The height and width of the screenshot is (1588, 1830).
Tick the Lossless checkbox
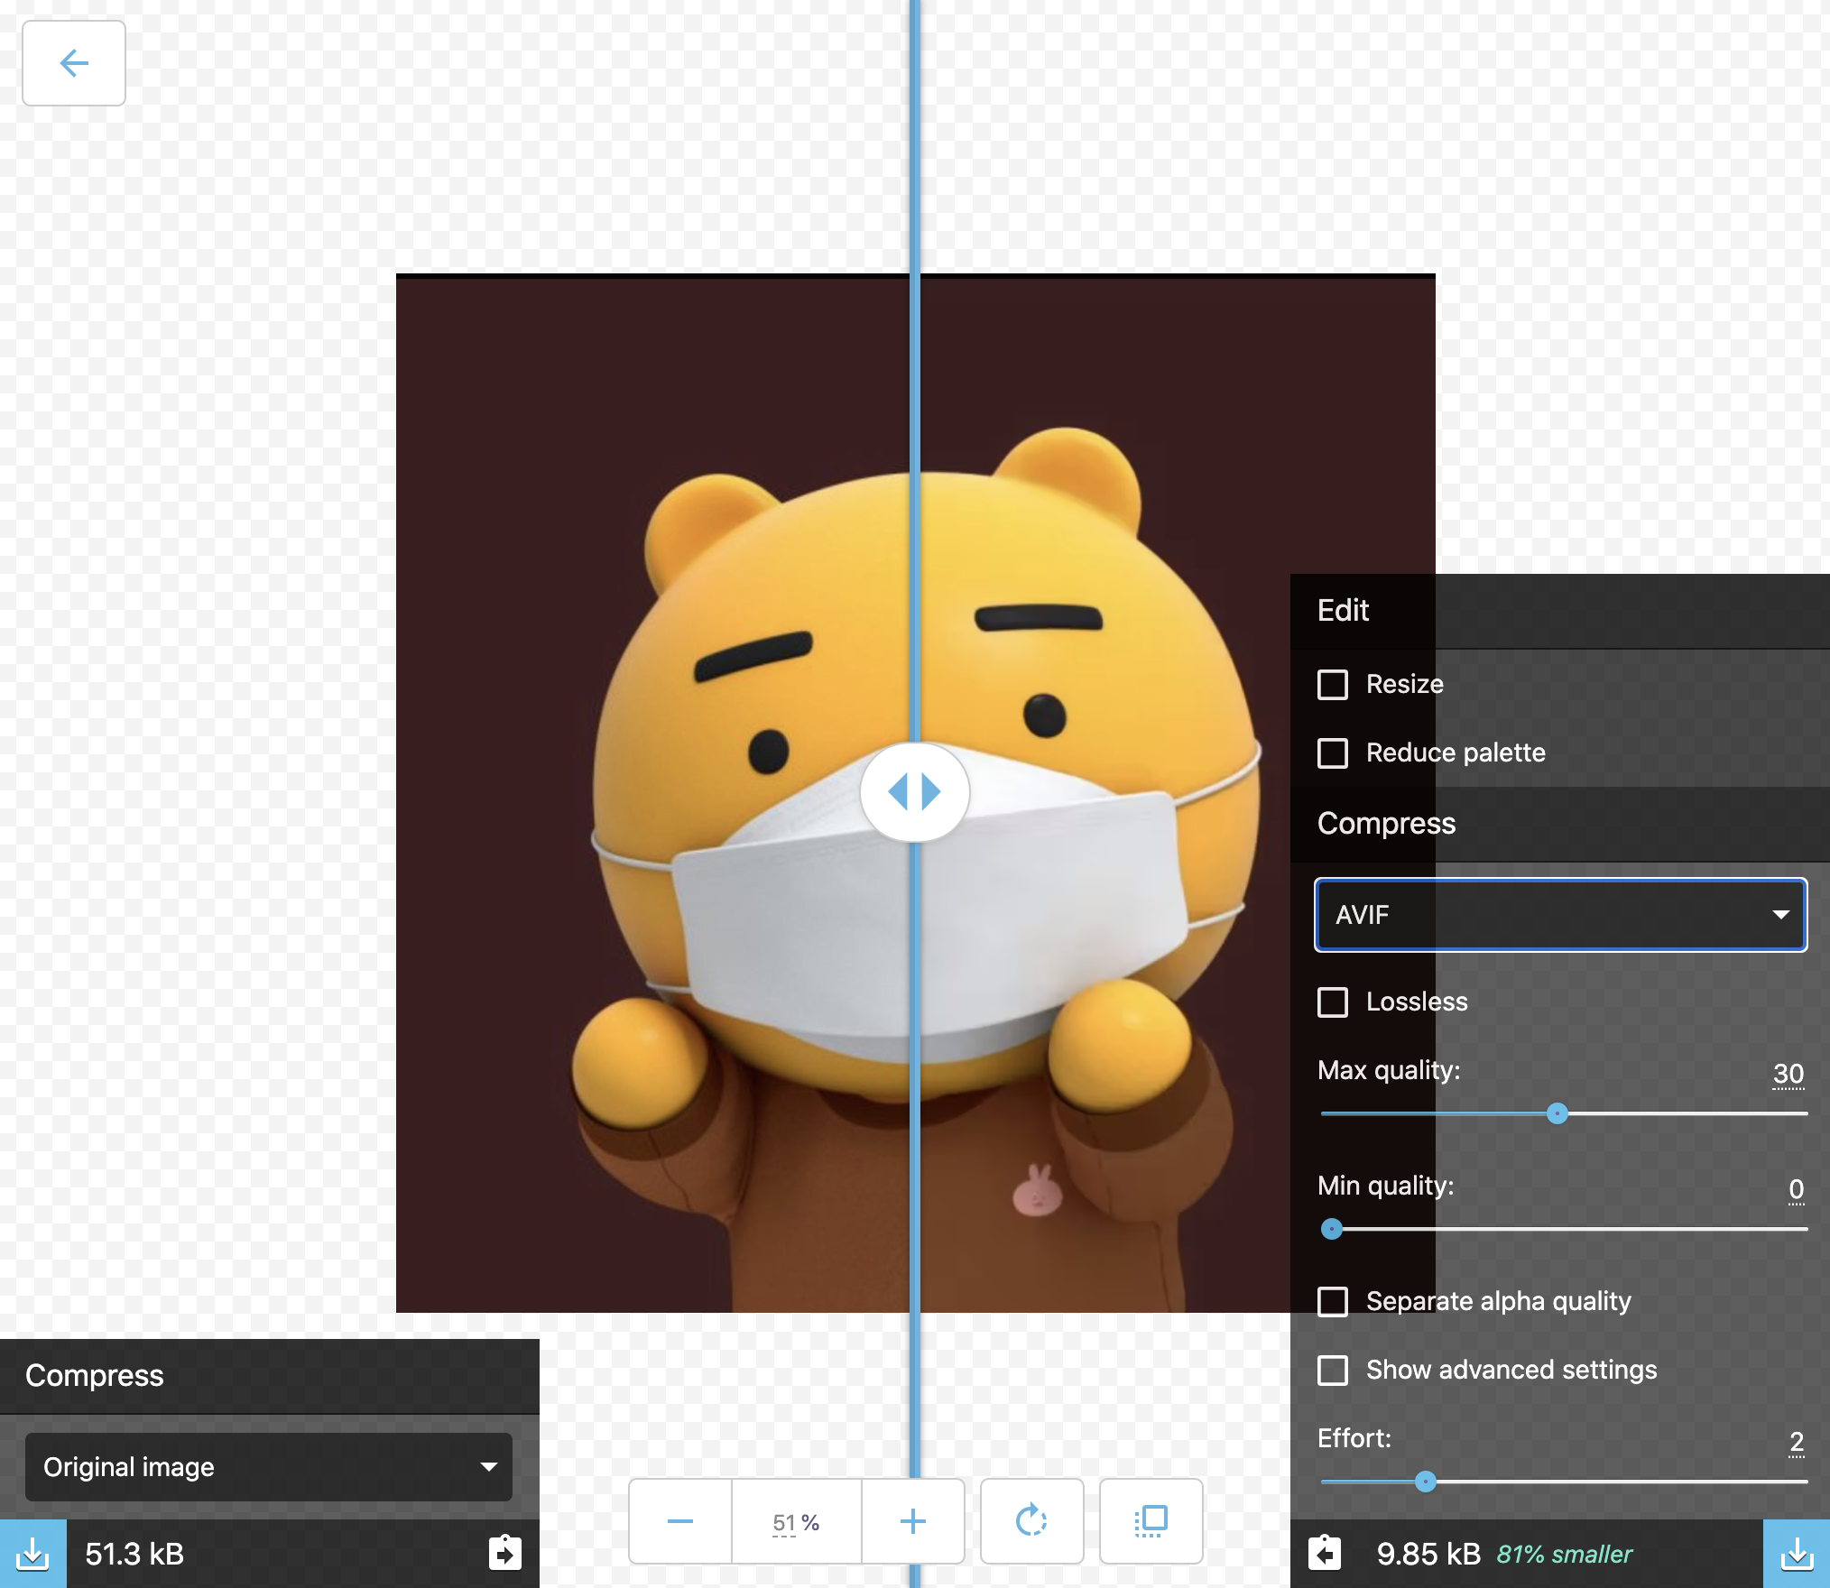click(x=1333, y=1002)
